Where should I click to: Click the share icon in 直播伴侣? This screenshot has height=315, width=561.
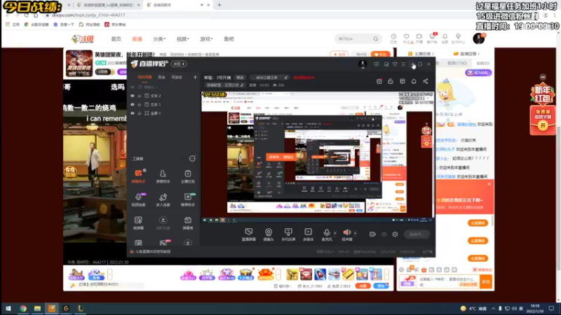pyautogui.click(x=426, y=81)
